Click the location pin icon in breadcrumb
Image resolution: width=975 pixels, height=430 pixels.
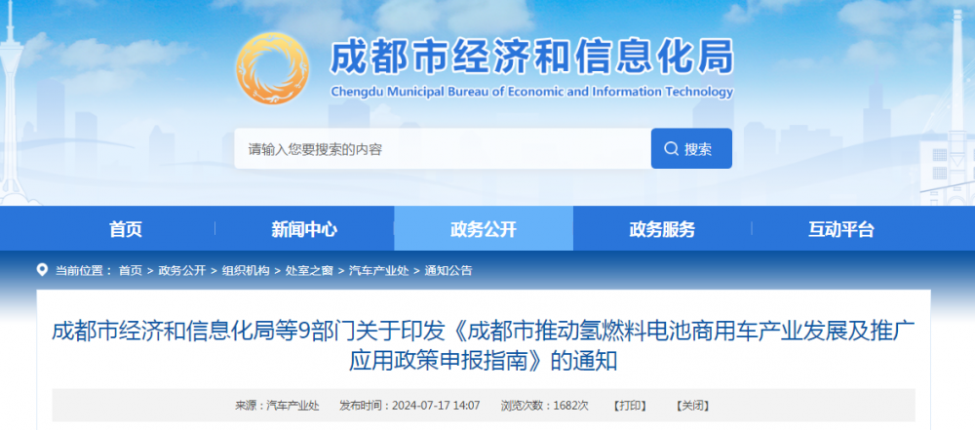(42, 270)
